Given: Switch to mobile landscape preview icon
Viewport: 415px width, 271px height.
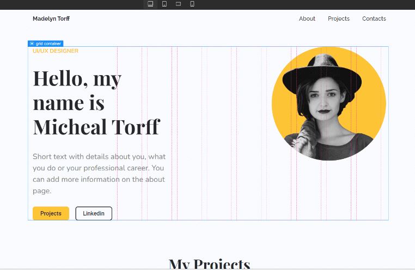Looking at the screenshot, I should 179,4.
